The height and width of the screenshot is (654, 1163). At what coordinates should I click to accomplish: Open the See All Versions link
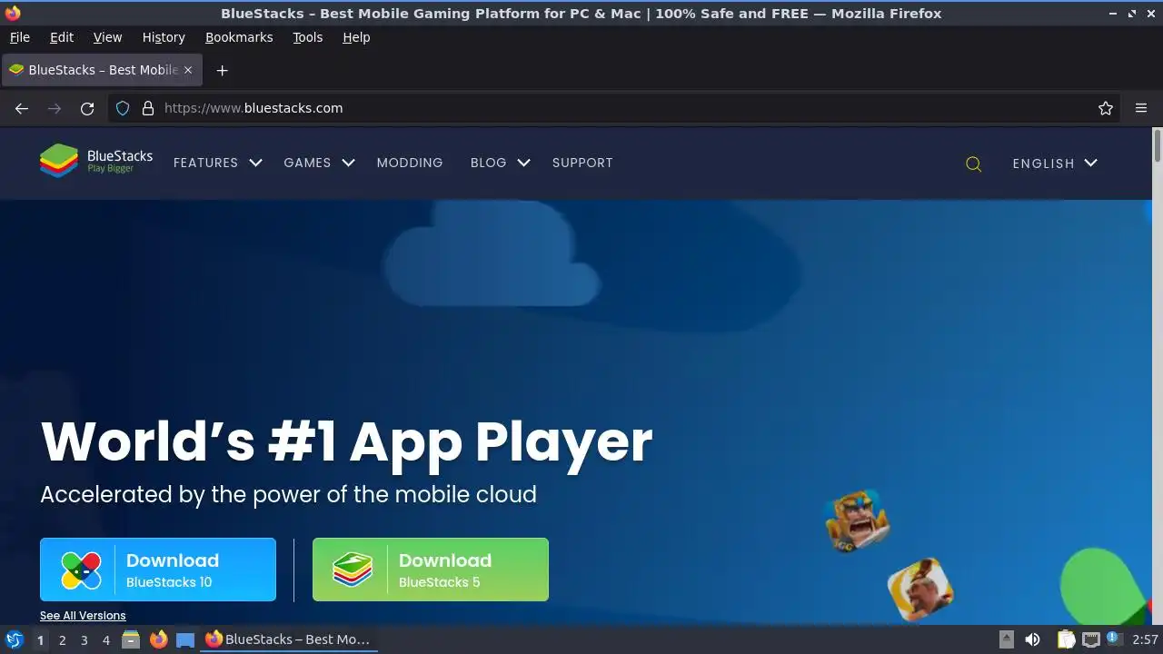coord(83,616)
